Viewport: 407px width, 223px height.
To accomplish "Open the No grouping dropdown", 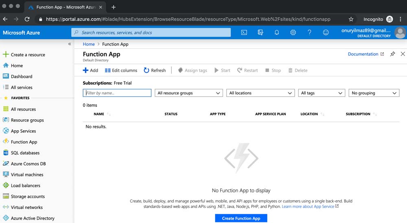I will pos(374,93).
